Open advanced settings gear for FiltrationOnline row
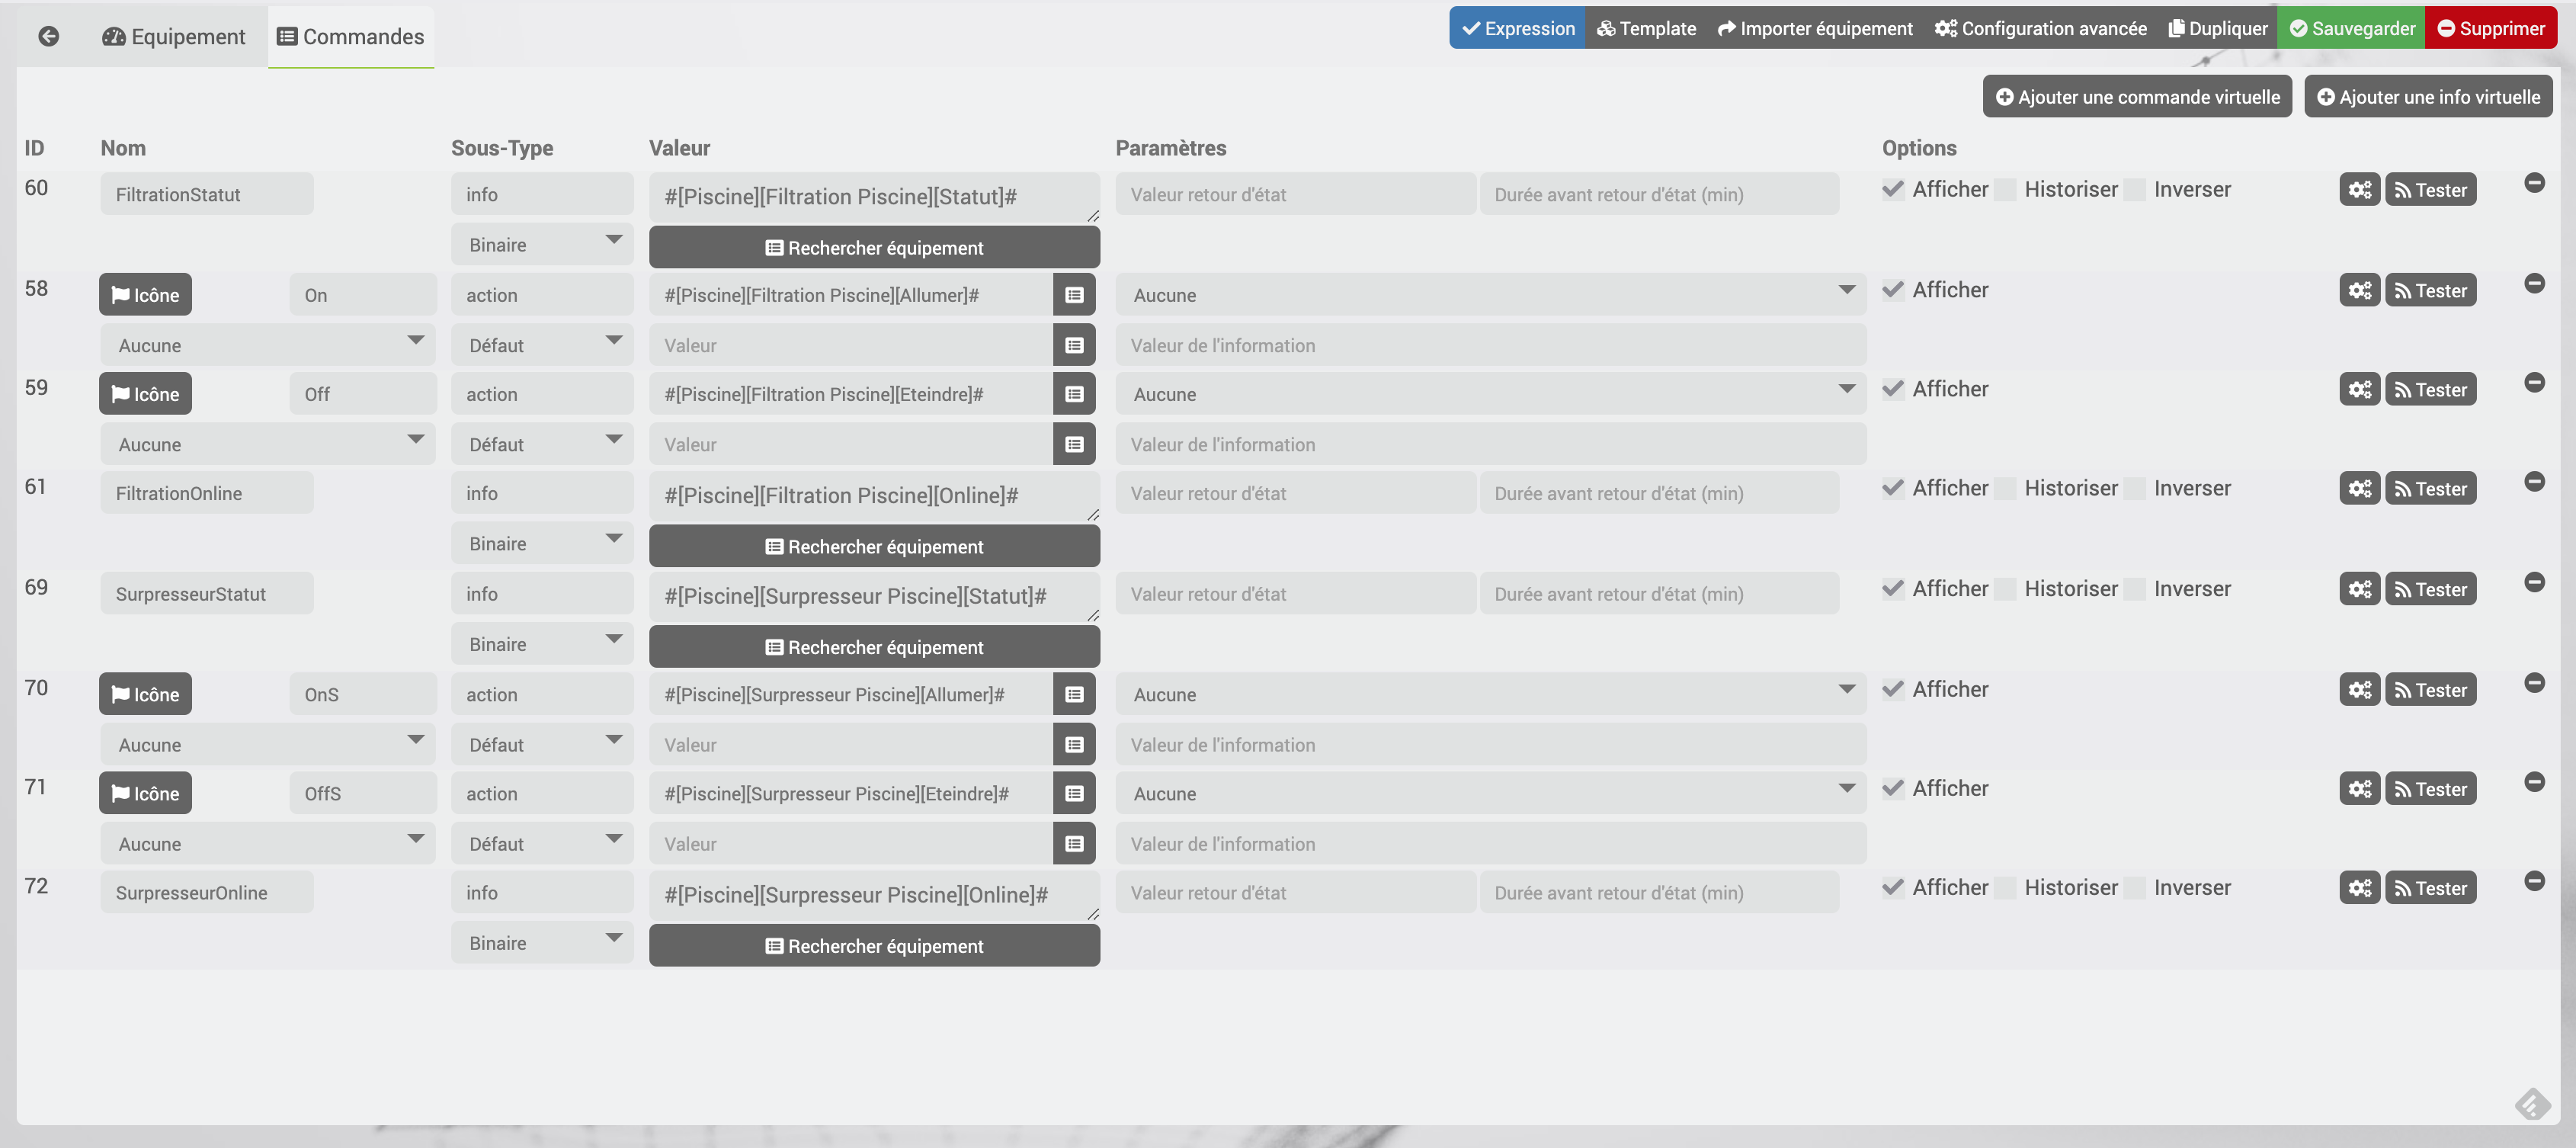 (2359, 489)
